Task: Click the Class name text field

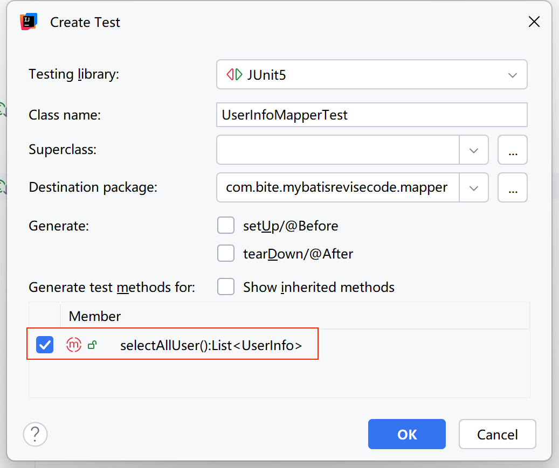Action: click(x=371, y=115)
